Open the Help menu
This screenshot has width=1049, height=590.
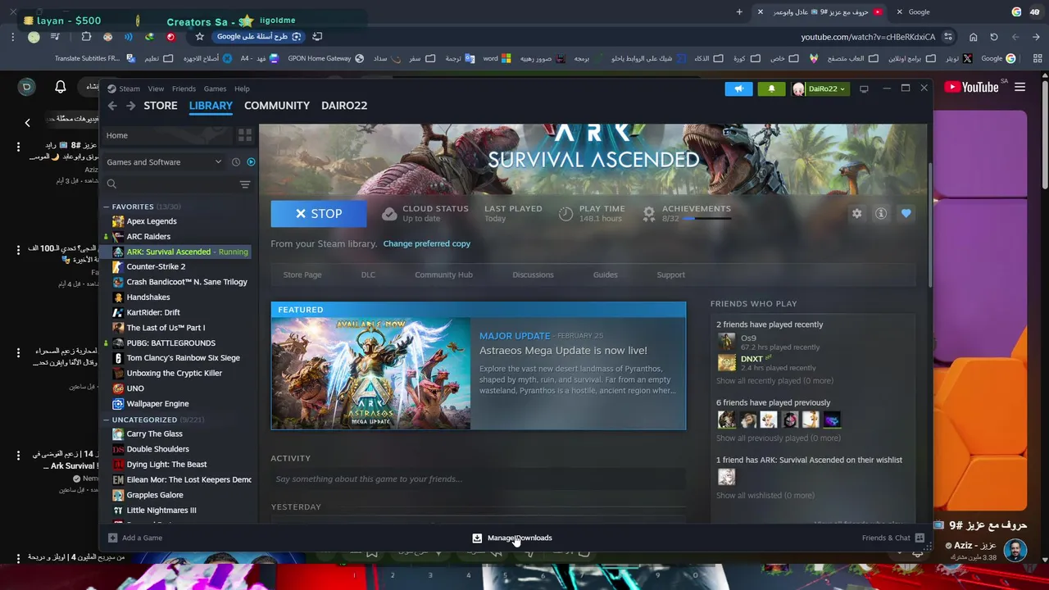(242, 88)
